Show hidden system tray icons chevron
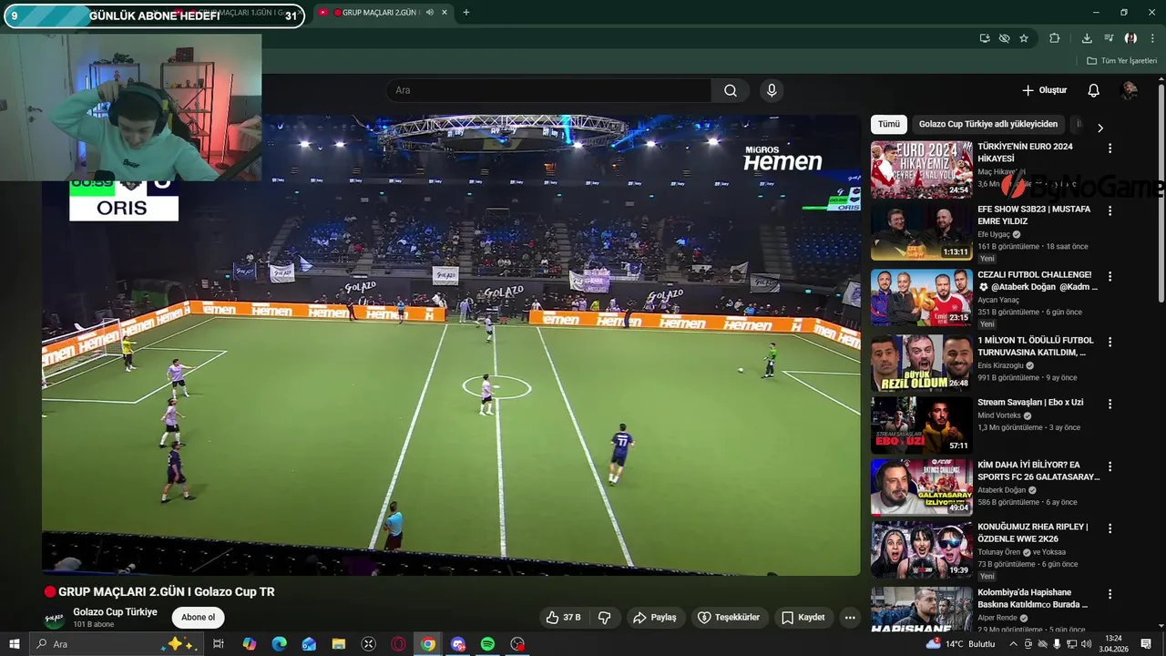This screenshot has width=1166, height=656. tap(1013, 644)
